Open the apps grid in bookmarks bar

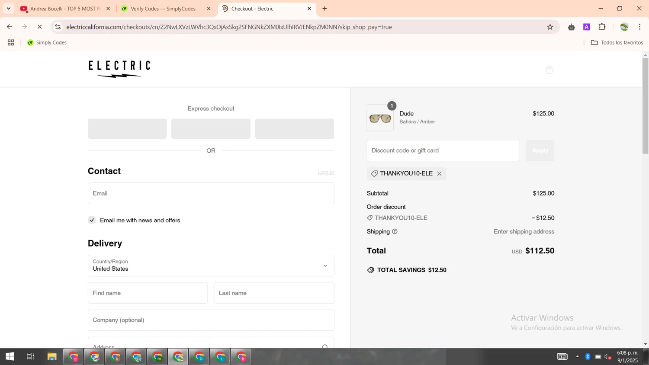coord(11,42)
